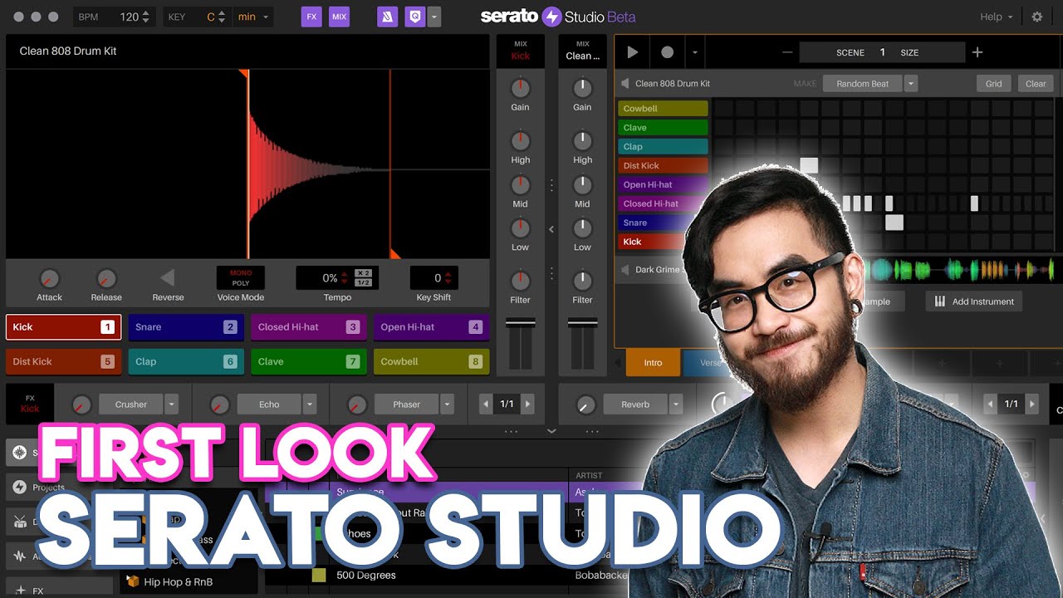Viewport: 1063px width, 598px height.
Task: Open the Crusher effect dropdown arrow
Action: point(171,404)
